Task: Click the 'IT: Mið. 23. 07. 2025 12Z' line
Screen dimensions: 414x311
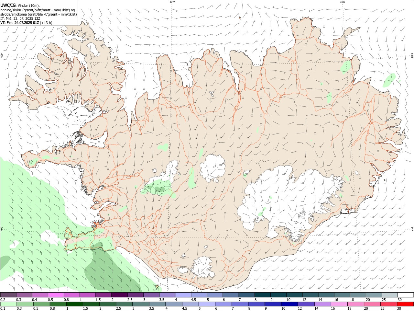Action: pyautogui.click(x=20, y=18)
